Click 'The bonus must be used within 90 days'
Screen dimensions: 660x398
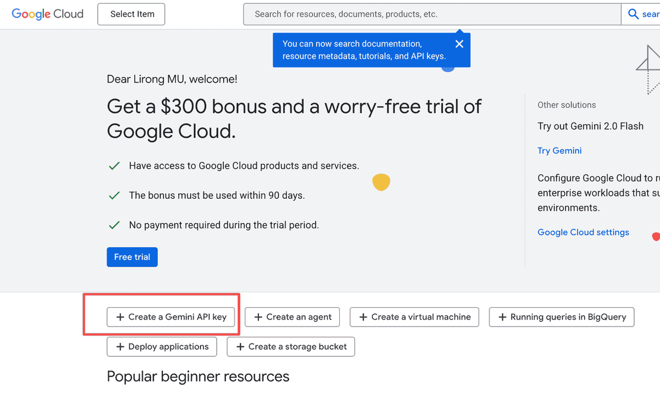click(x=217, y=195)
